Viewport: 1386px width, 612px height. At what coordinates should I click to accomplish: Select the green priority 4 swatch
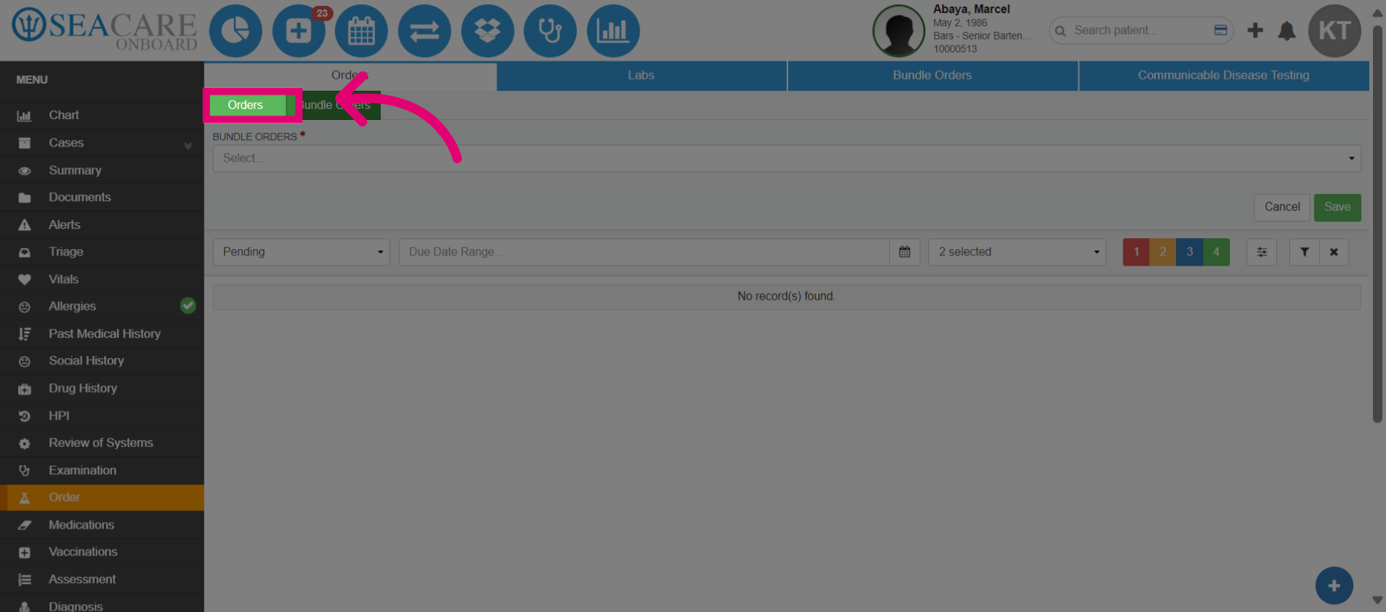click(1216, 252)
